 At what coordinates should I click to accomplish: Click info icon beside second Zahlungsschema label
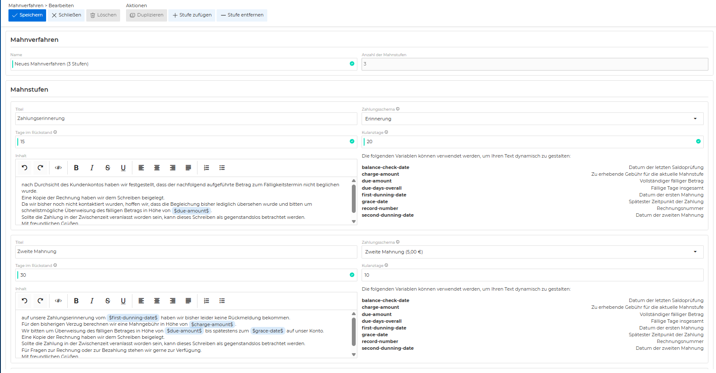398,242
